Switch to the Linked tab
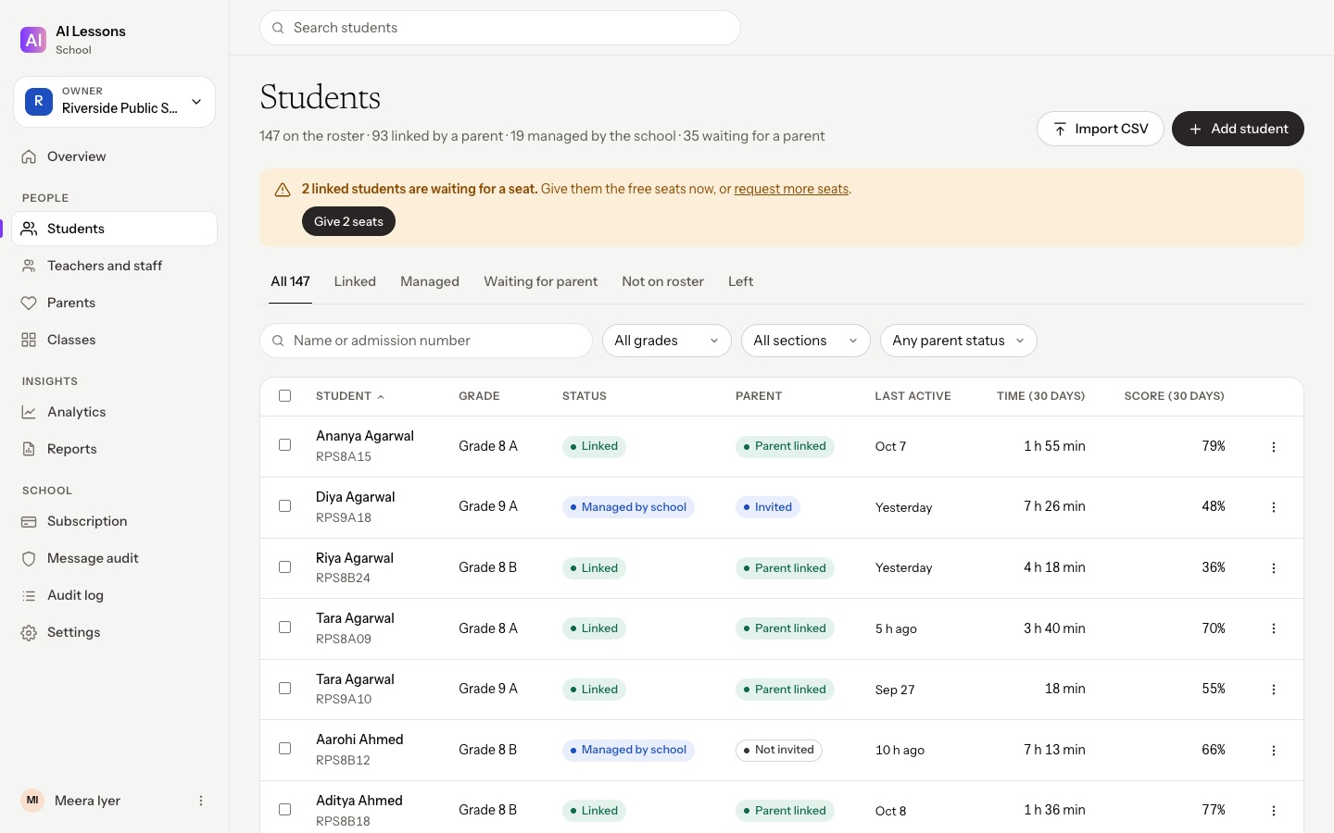This screenshot has height=833, width=1334. coord(355,281)
